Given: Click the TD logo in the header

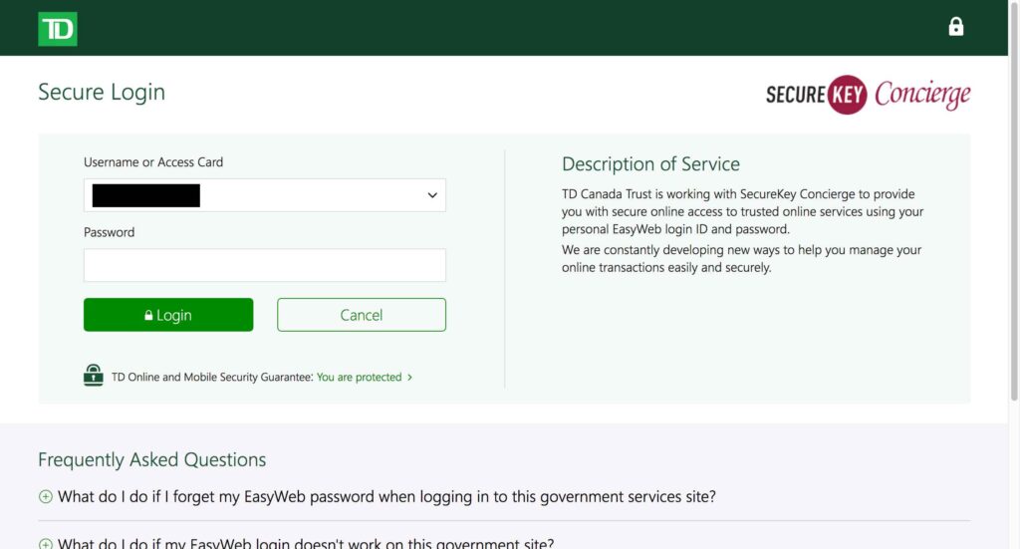Looking at the screenshot, I should tap(58, 29).
